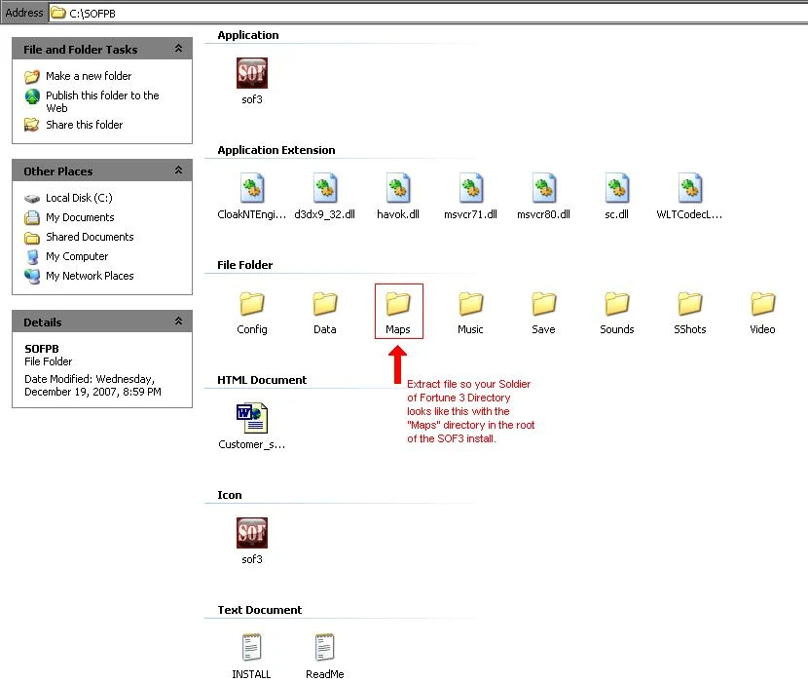The width and height of the screenshot is (808, 682).
Task: Open the Customer_s... HTML document
Action: (252, 419)
